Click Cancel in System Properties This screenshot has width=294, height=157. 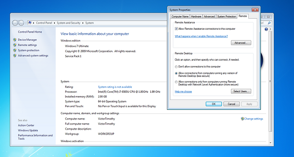(x=231, y=104)
